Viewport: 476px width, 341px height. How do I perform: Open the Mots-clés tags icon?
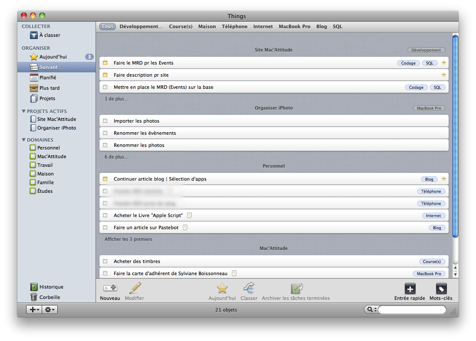(x=441, y=289)
